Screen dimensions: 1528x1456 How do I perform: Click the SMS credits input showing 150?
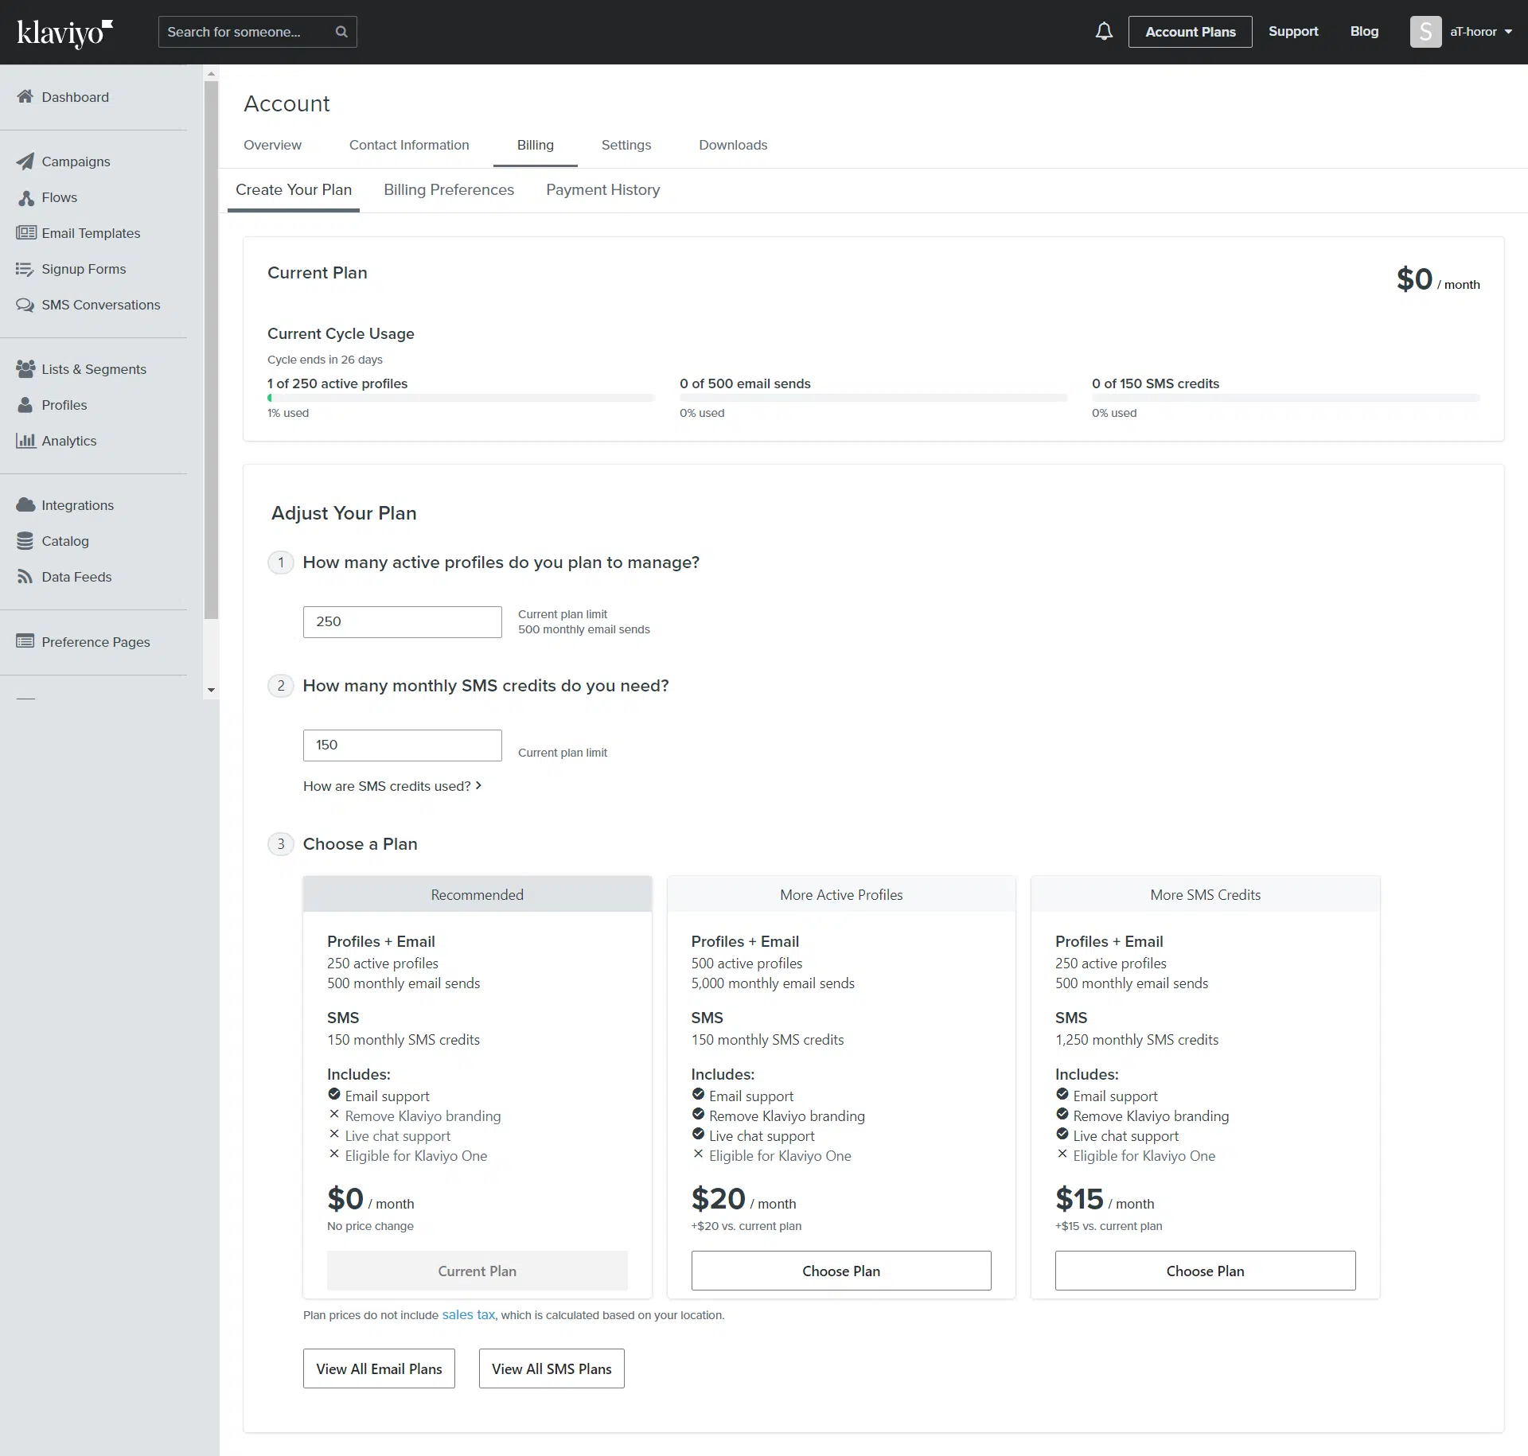click(x=402, y=745)
